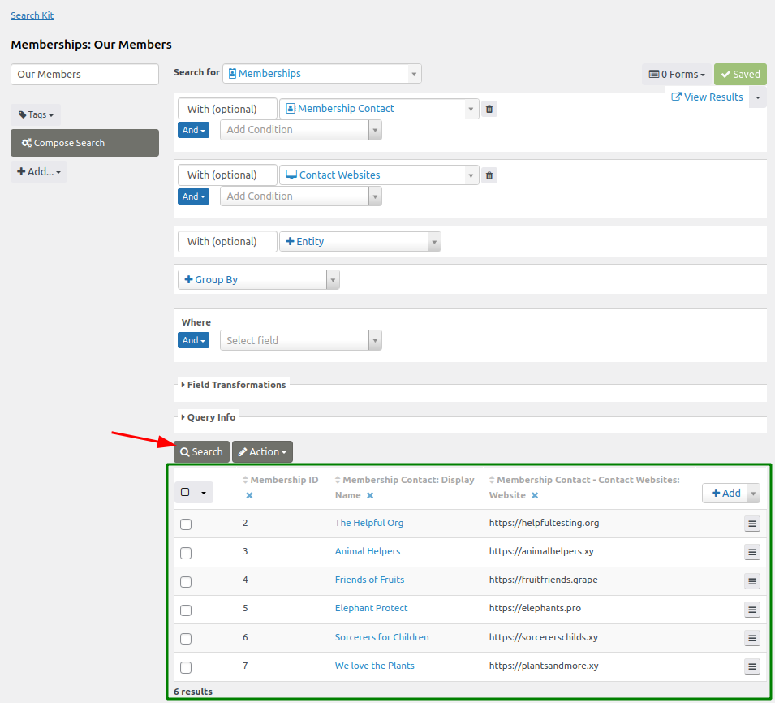775x703 pixels.
Task: Open the Tags menu
Action: coord(36,114)
